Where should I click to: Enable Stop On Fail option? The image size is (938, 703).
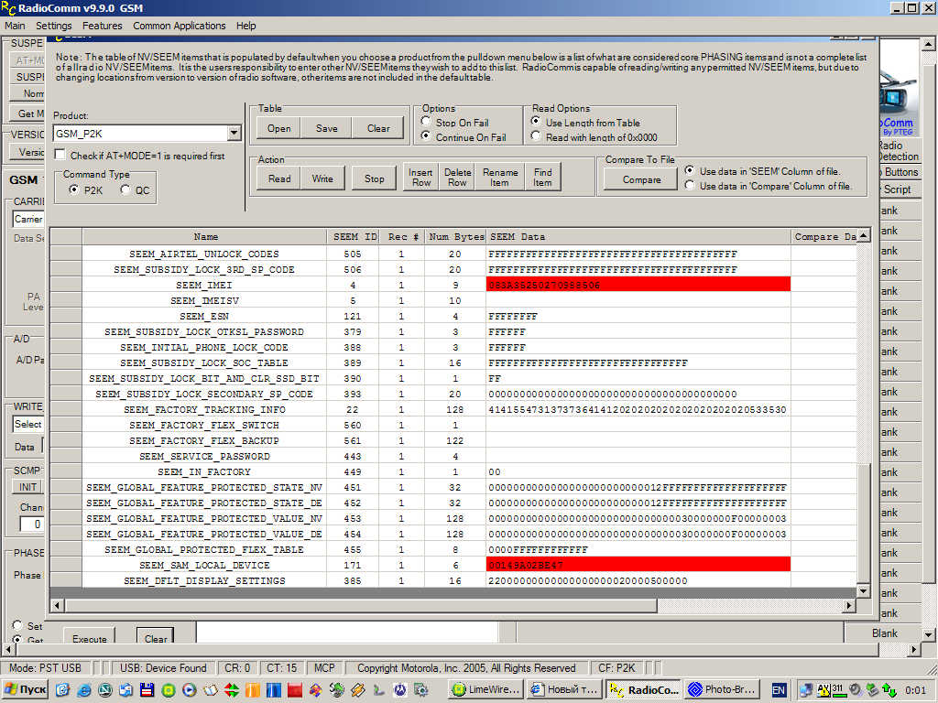pyautogui.click(x=425, y=122)
